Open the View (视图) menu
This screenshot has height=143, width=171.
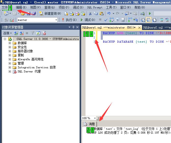click(35, 7)
